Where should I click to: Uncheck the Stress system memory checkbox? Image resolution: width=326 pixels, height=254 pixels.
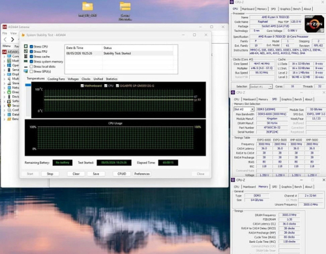31,61
